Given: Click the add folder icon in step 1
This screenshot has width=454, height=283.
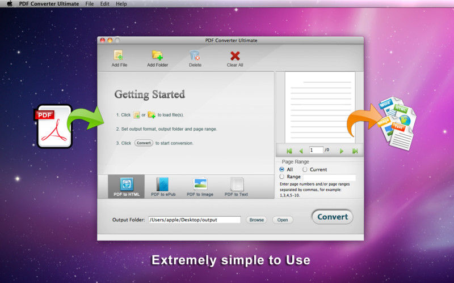Looking at the screenshot, I should click(x=152, y=115).
